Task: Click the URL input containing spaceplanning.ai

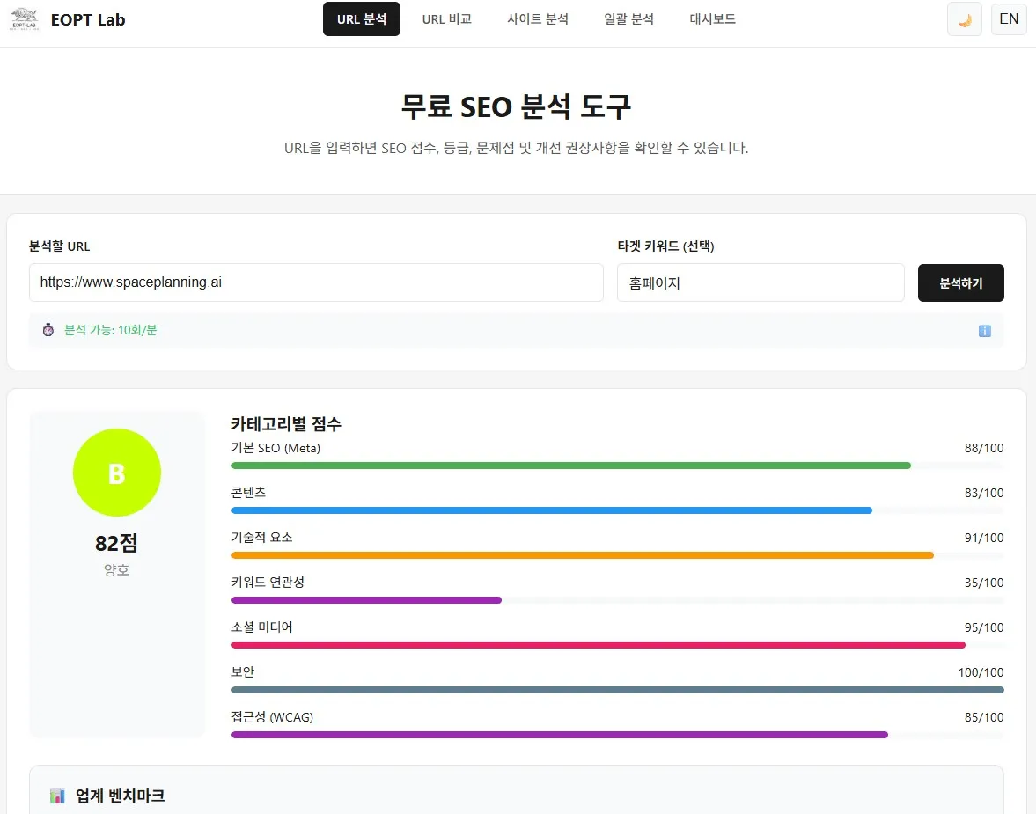Action: [x=317, y=282]
